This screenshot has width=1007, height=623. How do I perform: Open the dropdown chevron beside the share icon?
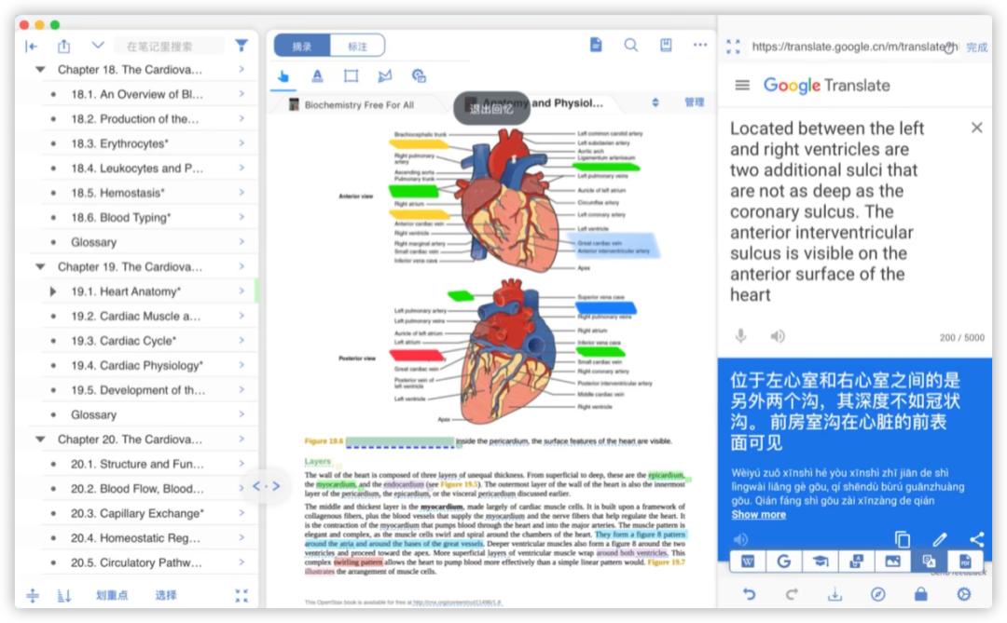pos(98,45)
